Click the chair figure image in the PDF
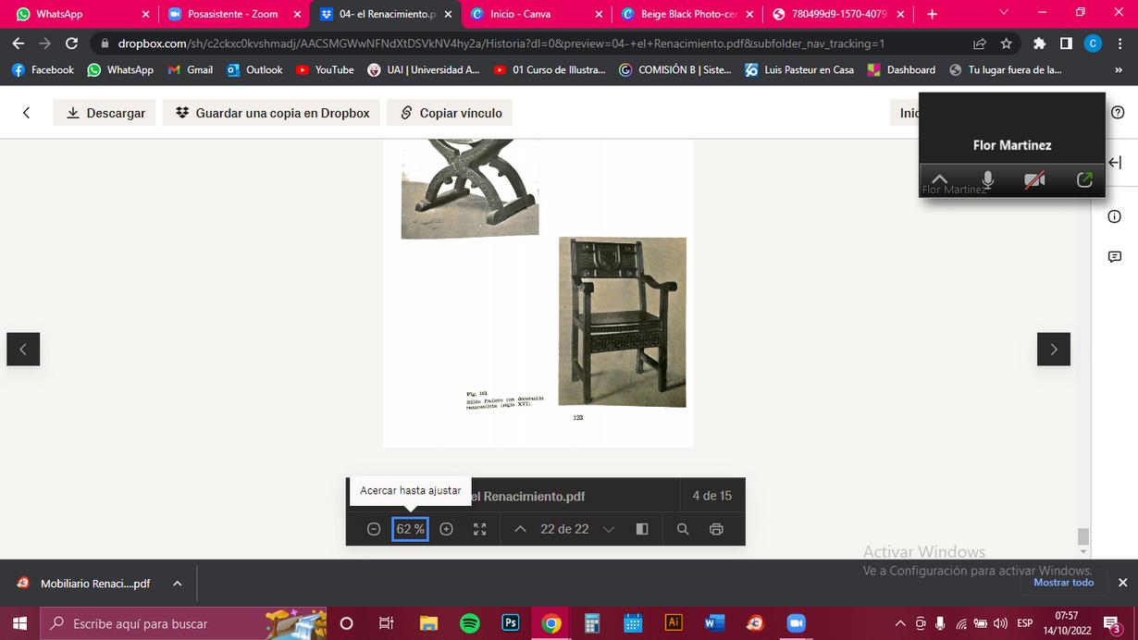 point(623,322)
